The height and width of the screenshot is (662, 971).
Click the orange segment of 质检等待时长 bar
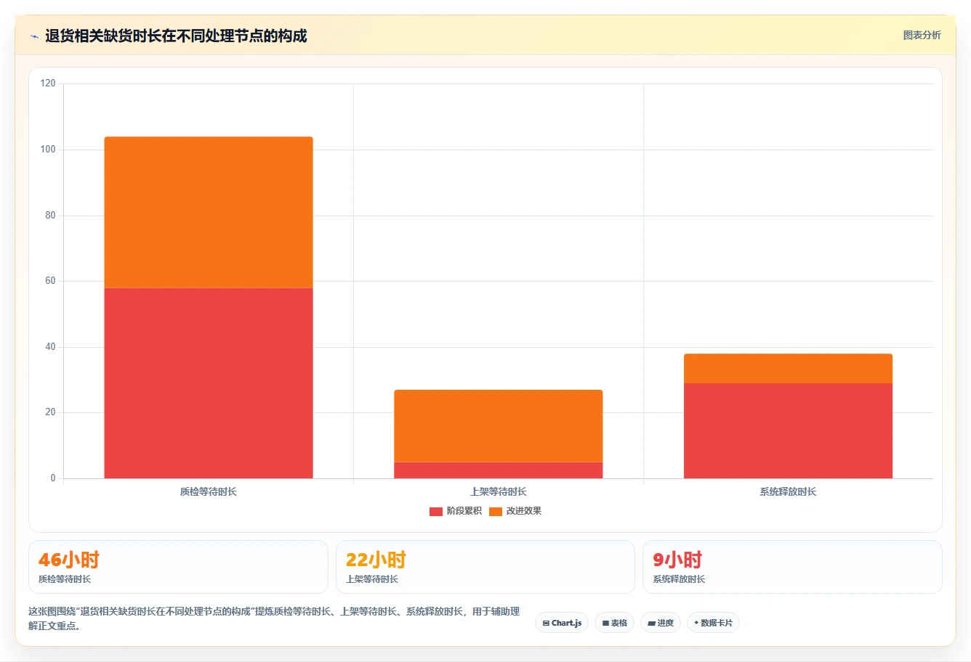pos(209,212)
